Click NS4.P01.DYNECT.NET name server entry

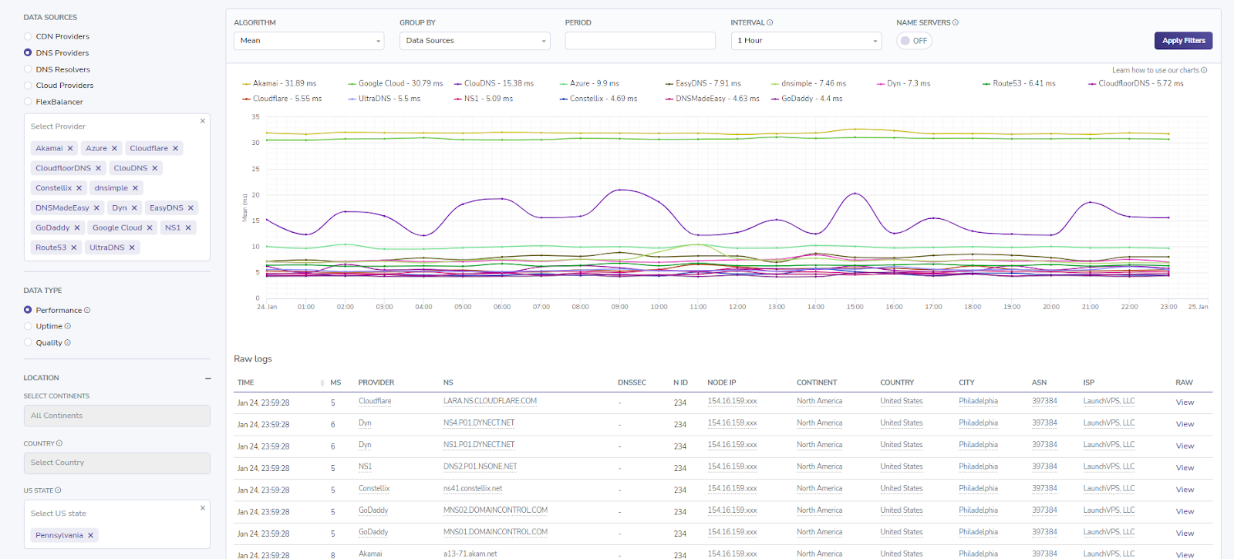(x=479, y=423)
